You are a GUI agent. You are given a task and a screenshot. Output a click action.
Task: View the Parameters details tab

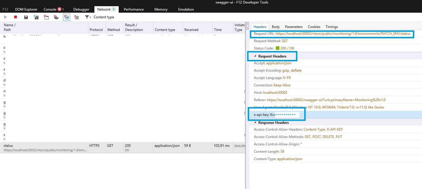tap(294, 27)
